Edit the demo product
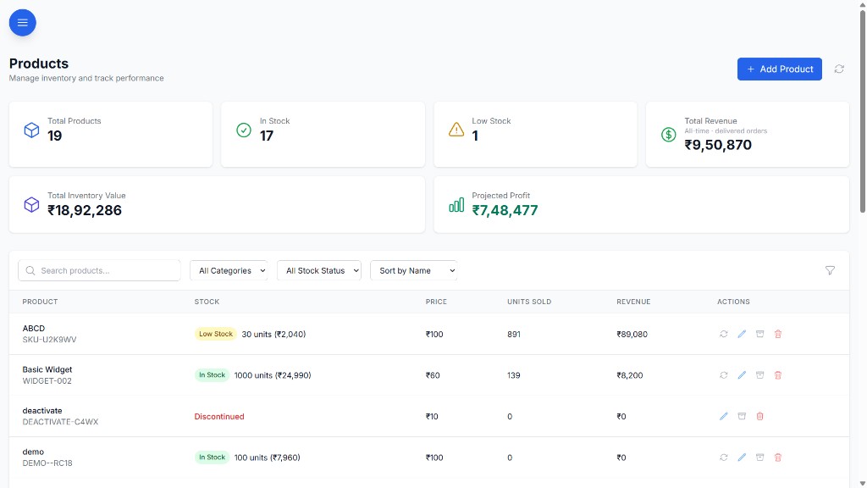 (742, 457)
